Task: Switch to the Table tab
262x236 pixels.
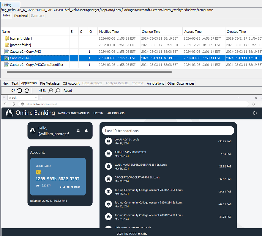Action: 6,15
